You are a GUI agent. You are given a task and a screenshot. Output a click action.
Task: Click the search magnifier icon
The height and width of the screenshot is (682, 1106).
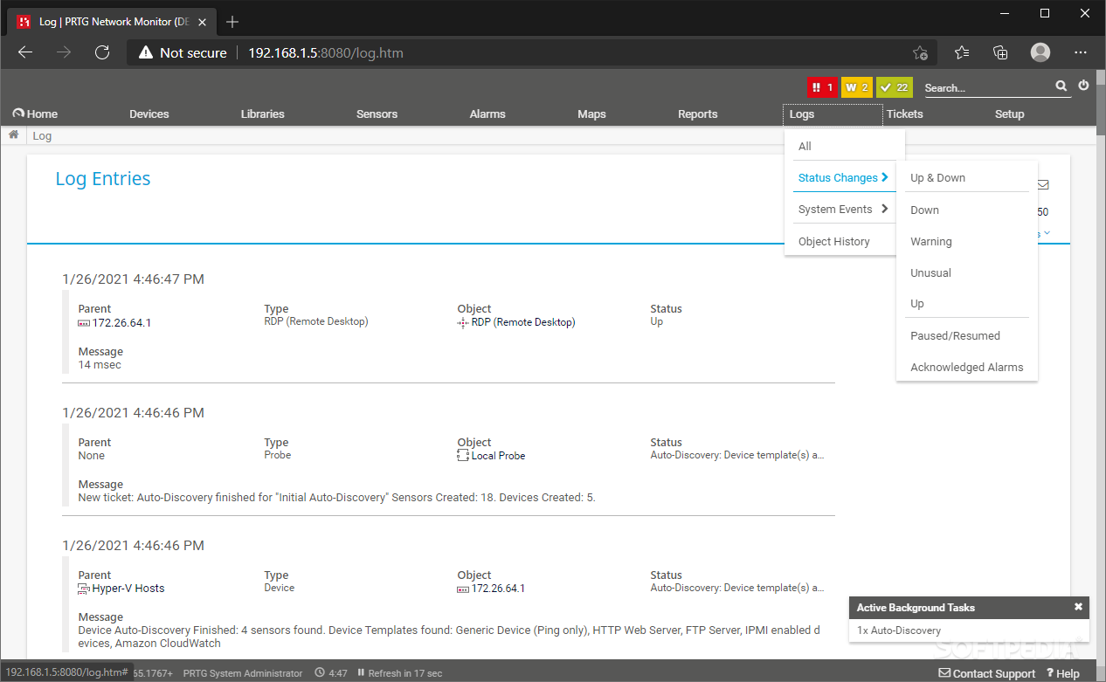click(x=1061, y=86)
